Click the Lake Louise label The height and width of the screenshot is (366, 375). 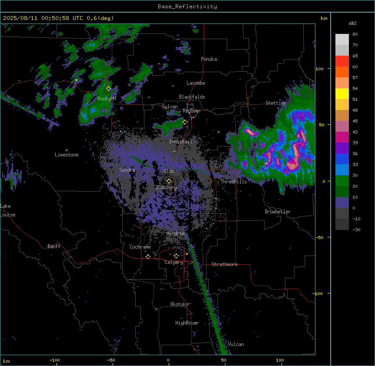click(x=8, y=210)
